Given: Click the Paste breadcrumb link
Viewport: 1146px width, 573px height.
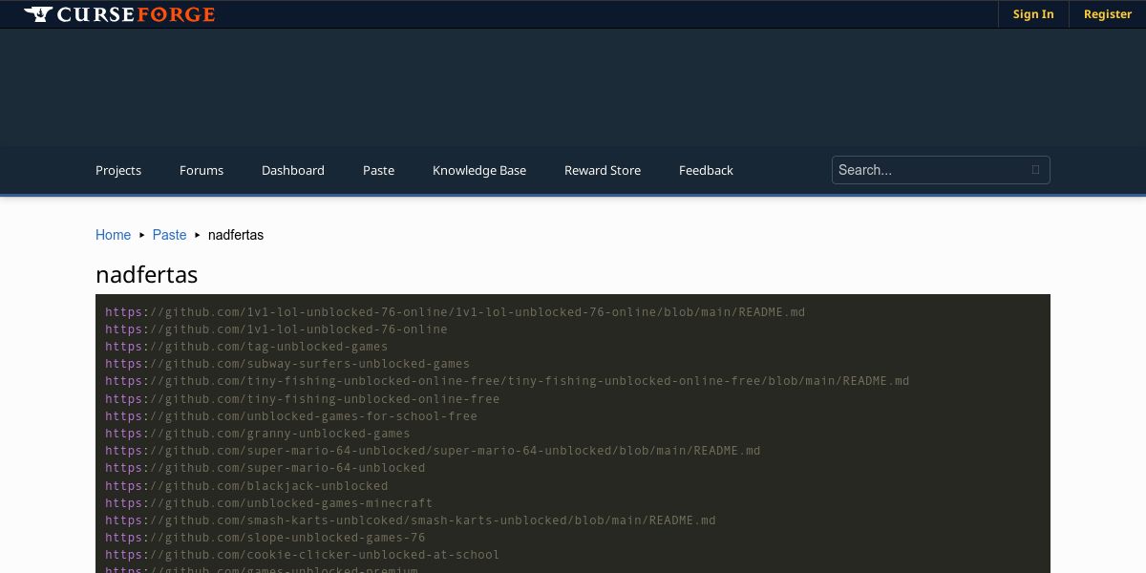Looking at the screenshot, I should point(170,235).
